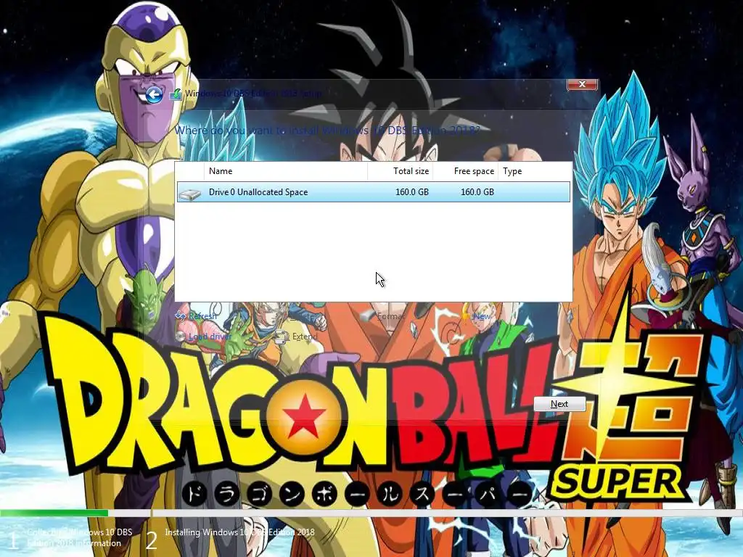Click the Format link
Image resolution: width=743 pixels, height=557 pixels.
click(x=390, y=316)
